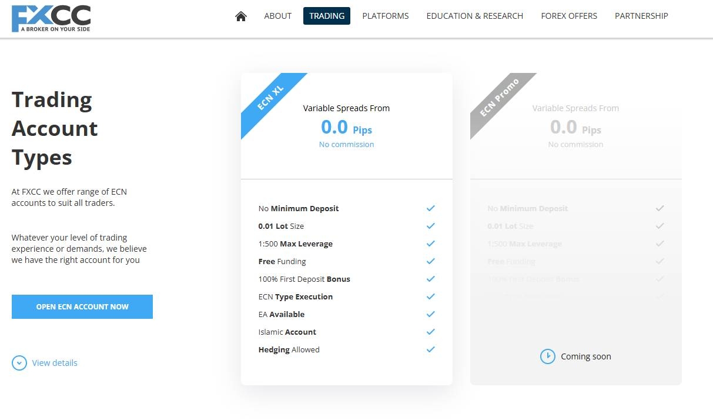713x420 pixels.
Task: Open the TRADING menu
Action: click(x=327, y=16)
